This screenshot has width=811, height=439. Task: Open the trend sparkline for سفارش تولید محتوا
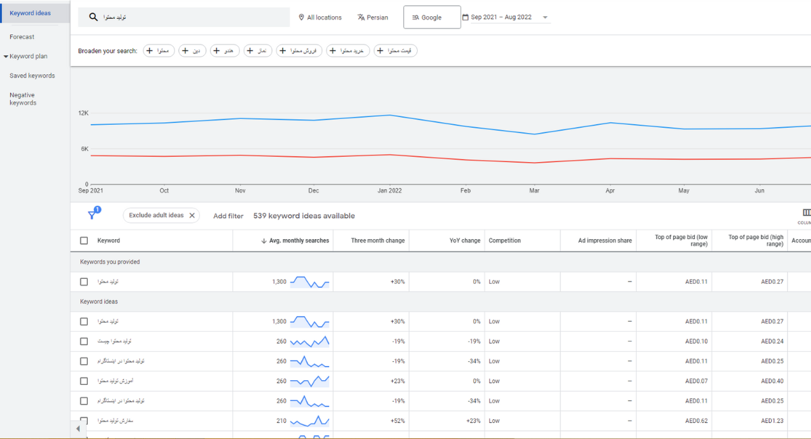pos(310,421)
